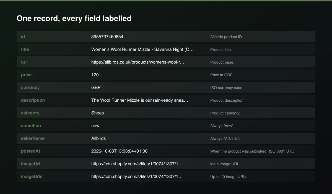Click the cdn.shopify.com value in the imageUrls row
The image size is (332, 194).
[137, 176]
